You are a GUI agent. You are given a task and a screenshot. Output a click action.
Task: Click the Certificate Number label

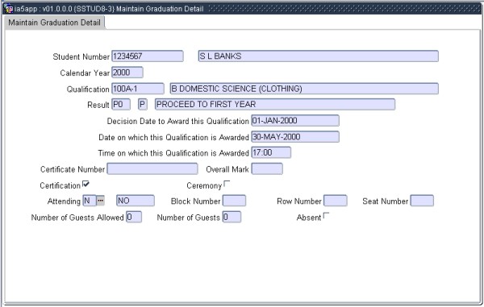73,169
